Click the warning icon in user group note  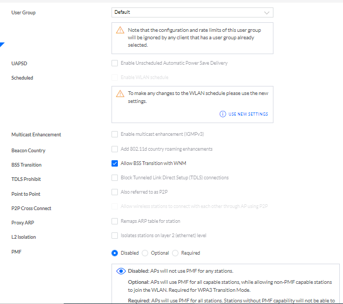121,30
